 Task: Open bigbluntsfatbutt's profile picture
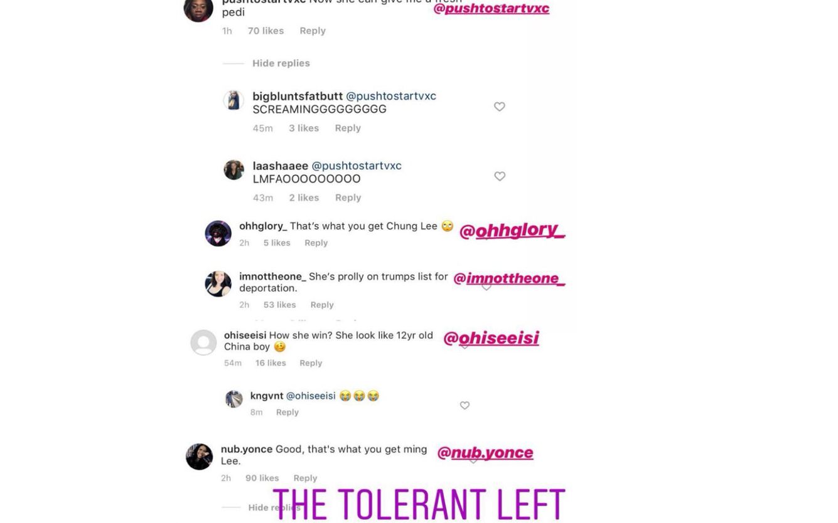point(234,100)
